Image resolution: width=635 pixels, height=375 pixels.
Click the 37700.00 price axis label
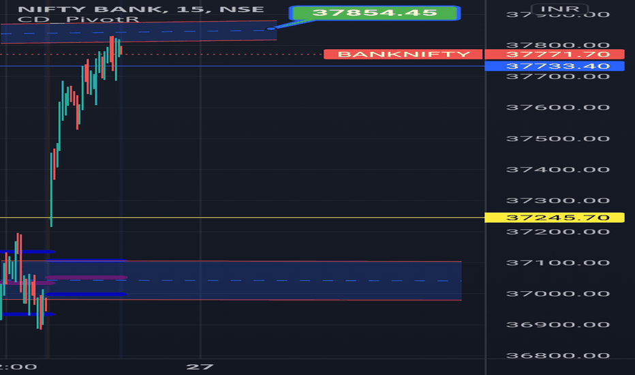[x=557, y=76]
